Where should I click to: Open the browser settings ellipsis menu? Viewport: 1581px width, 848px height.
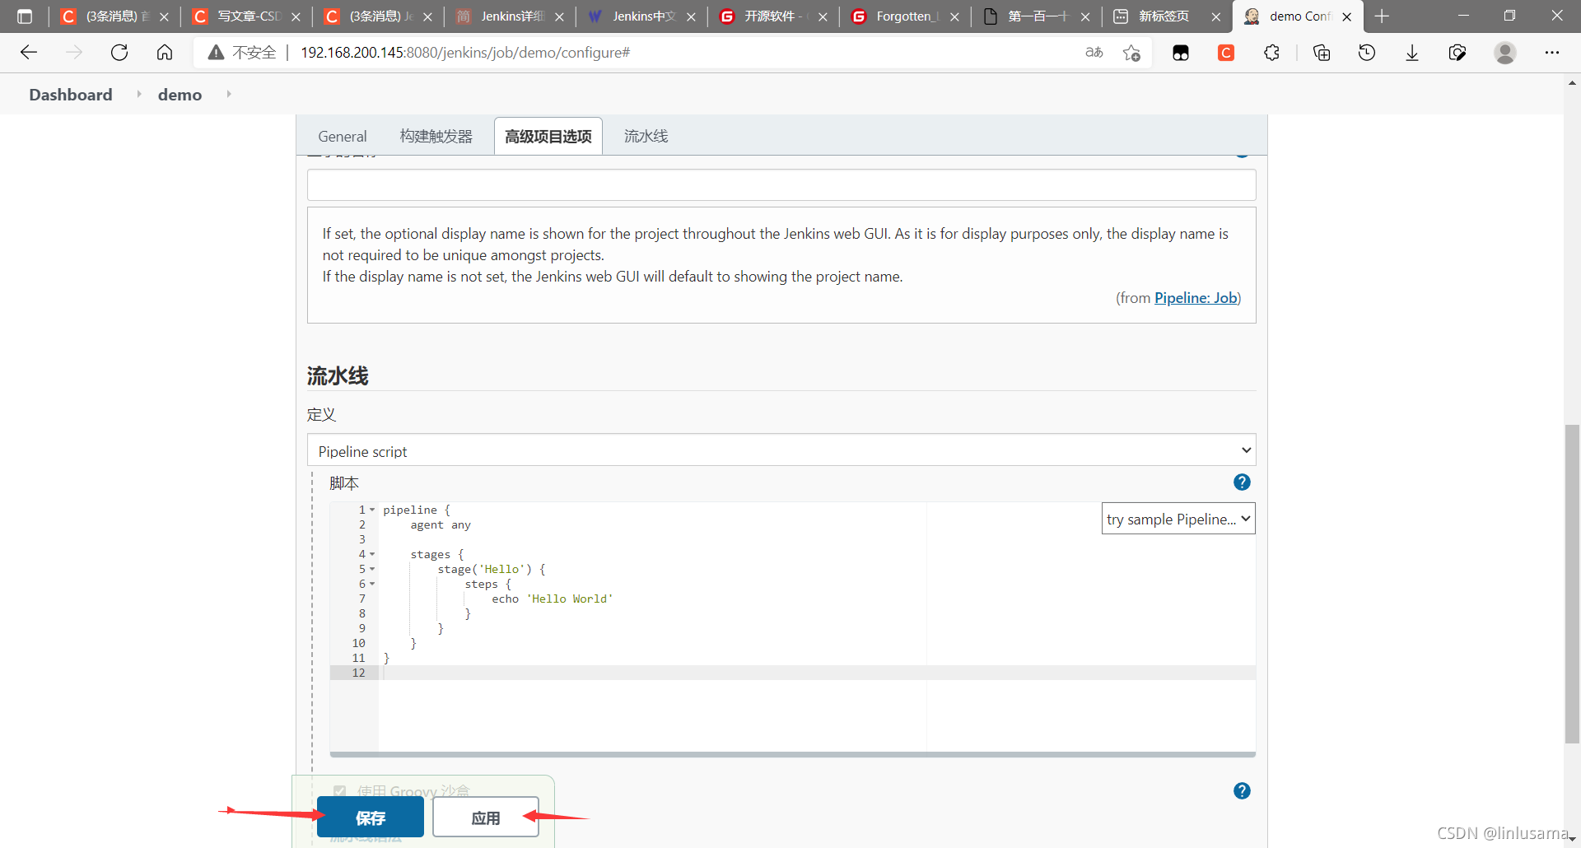[x=1552, y=53]
